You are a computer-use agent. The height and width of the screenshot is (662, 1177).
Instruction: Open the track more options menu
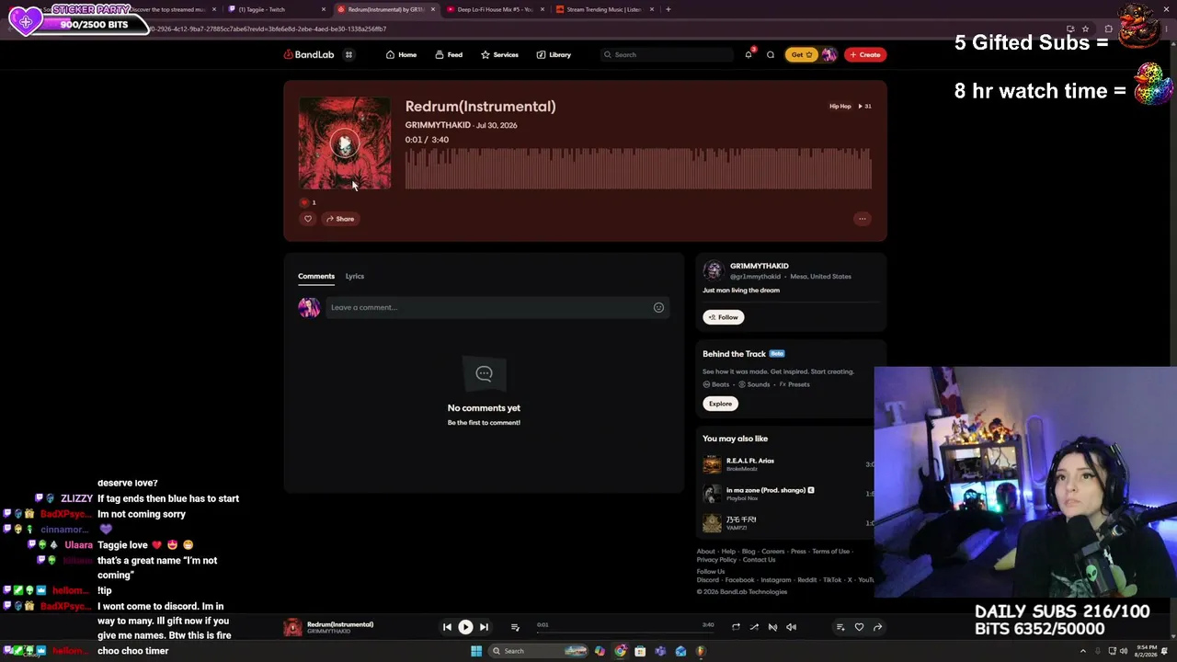(x=862, y=219)
